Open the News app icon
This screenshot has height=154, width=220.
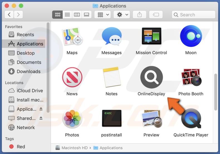[72, 77]
